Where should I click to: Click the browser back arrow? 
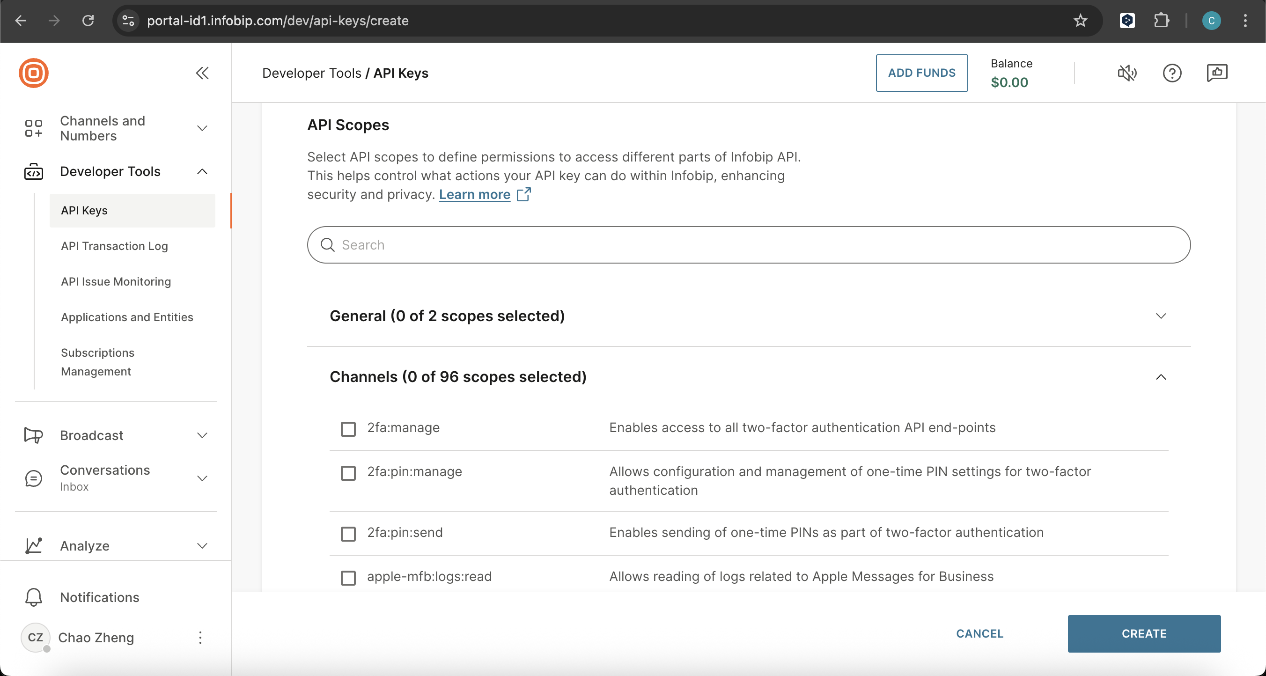coord(21,21)
